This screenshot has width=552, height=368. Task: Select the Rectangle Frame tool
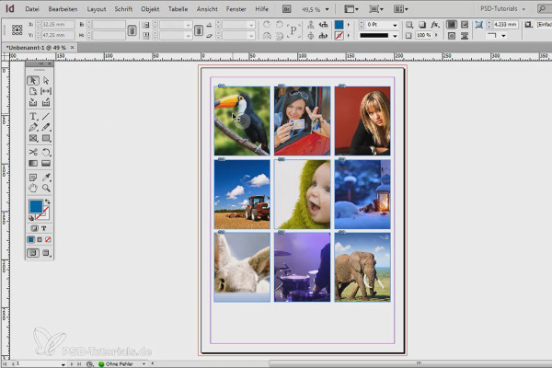pyautogui.click(x=33, y=138)
